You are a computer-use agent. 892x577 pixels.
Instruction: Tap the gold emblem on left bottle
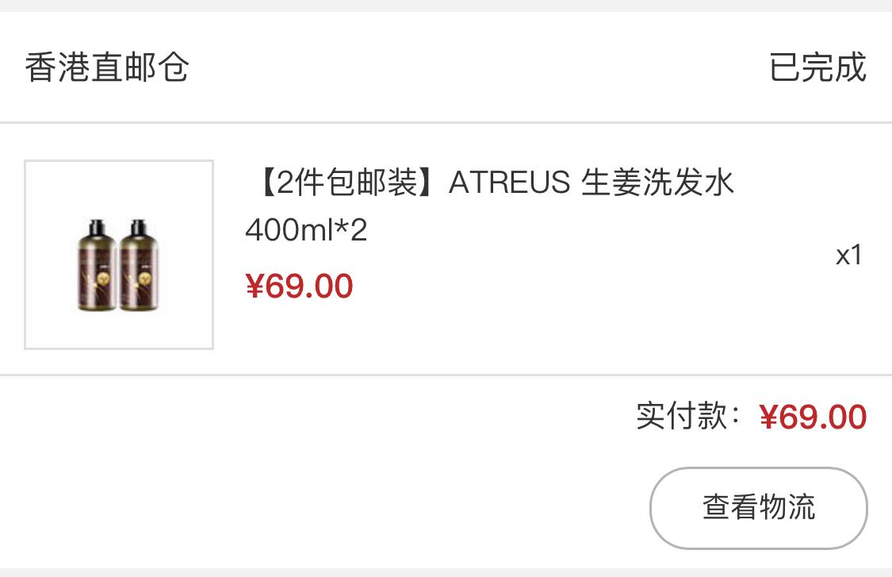105,279
